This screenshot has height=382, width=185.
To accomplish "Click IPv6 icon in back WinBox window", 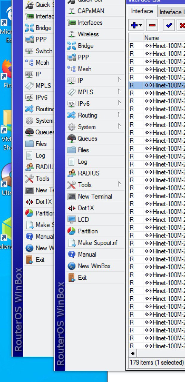I will coord(29,98).
